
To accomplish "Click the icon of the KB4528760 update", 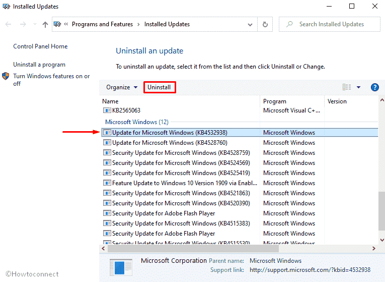I will [107, 143].
